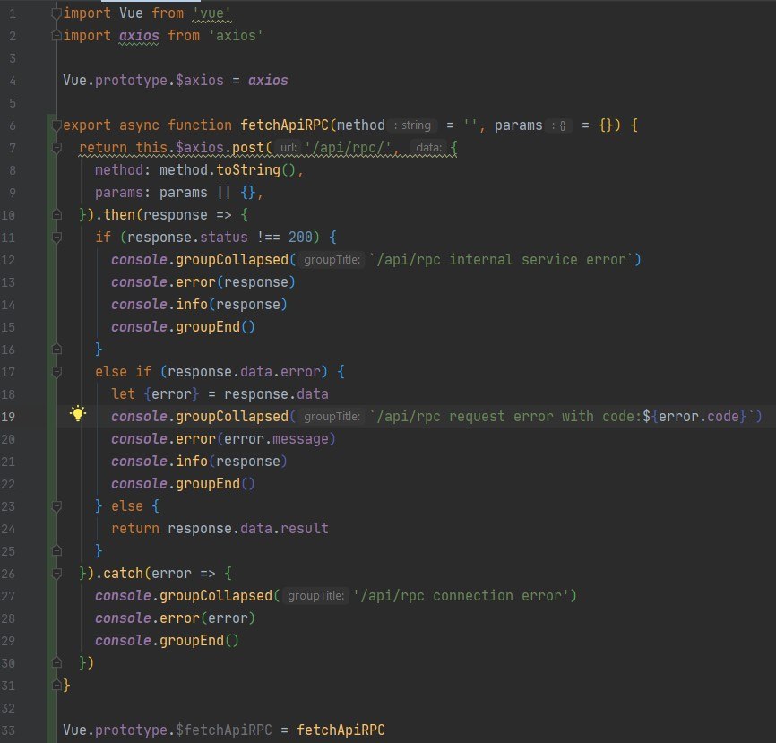Click groupTitle hint on line 12
776x743 pixels.
click(x=332, y=259)
